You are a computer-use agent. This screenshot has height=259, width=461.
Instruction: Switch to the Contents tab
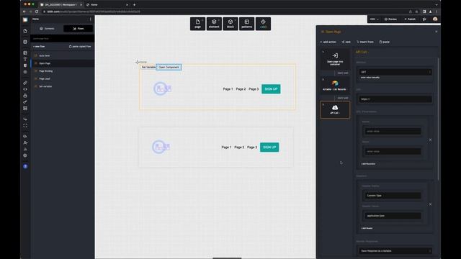pos(47,29)
